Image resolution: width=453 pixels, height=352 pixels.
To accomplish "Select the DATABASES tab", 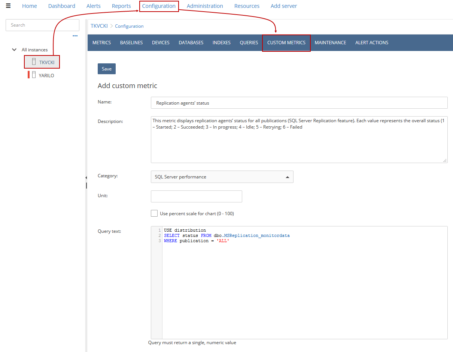I will (191, 42).
